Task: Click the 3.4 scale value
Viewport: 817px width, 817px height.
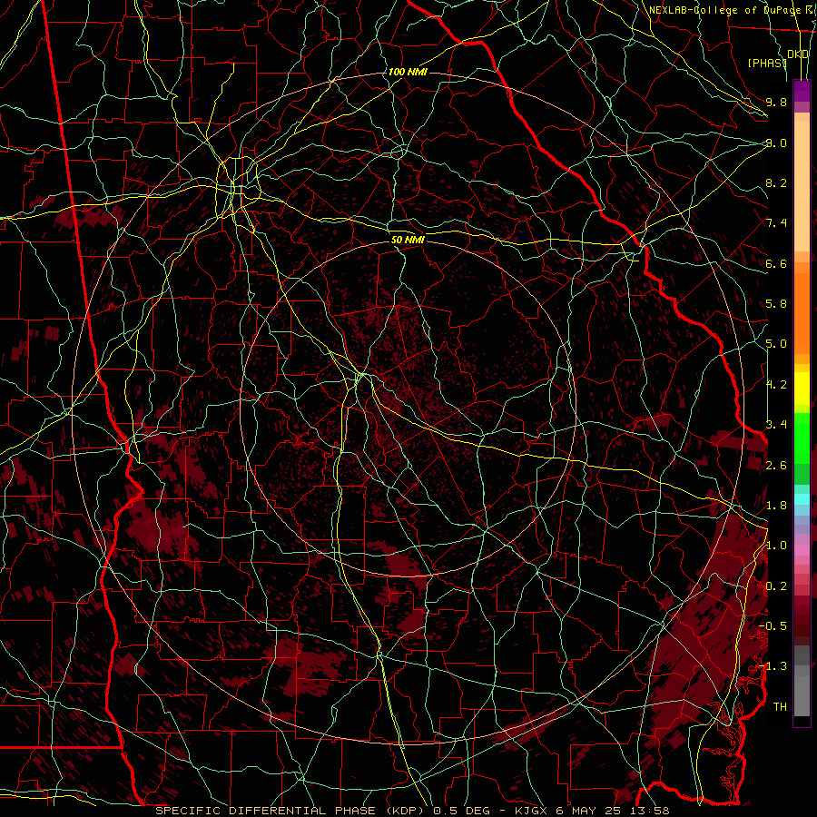Action: point(776,425)
